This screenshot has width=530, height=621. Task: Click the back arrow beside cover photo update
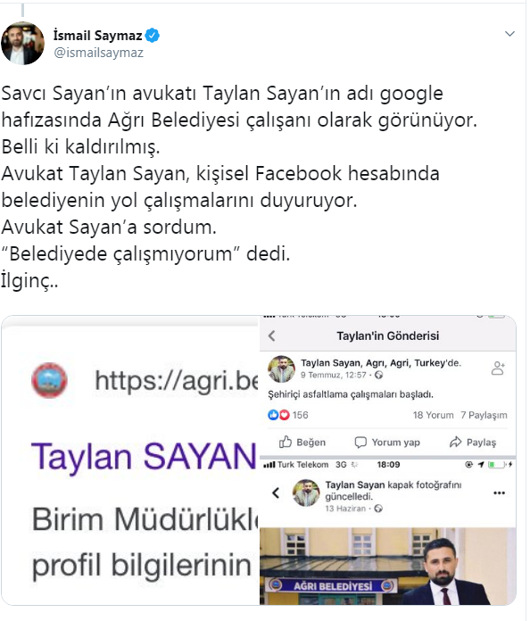(x=276, y=493)
